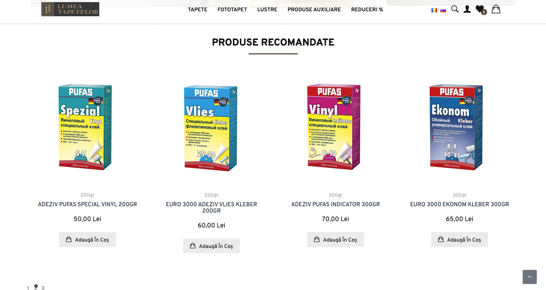Open the Pufas Vinyl product image

pyautogui.click(x=334, y=127)
